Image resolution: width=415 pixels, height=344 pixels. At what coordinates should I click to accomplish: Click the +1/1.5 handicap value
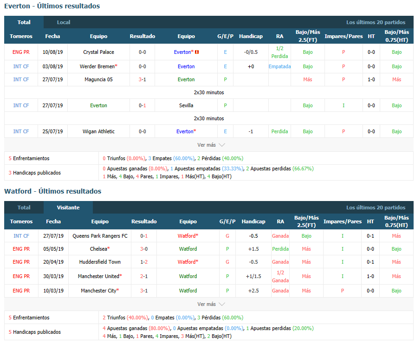point(253,276)
